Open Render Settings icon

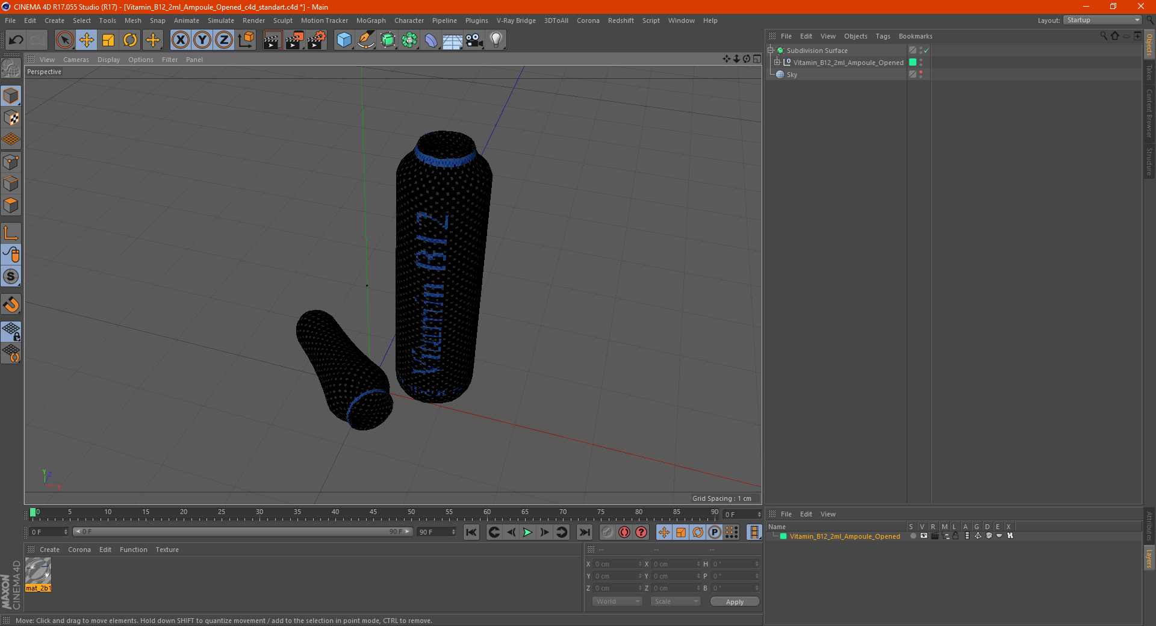(x=317, y=40)
